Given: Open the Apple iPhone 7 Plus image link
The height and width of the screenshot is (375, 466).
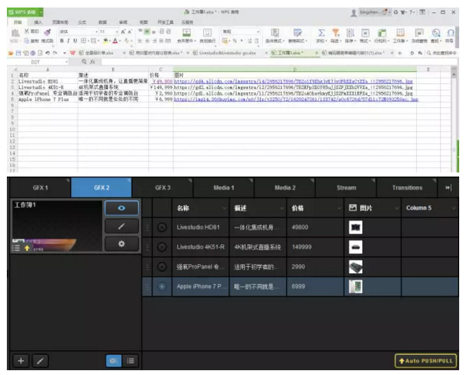Looking at the screenshot, I should (x=296, y=99).
